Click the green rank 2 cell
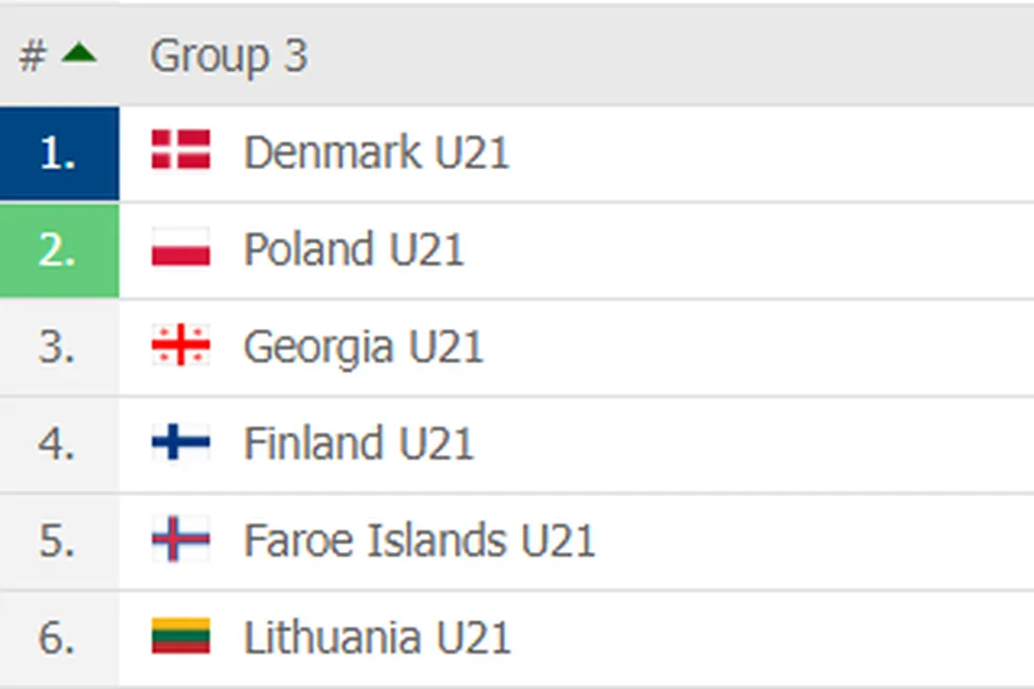 59,250
